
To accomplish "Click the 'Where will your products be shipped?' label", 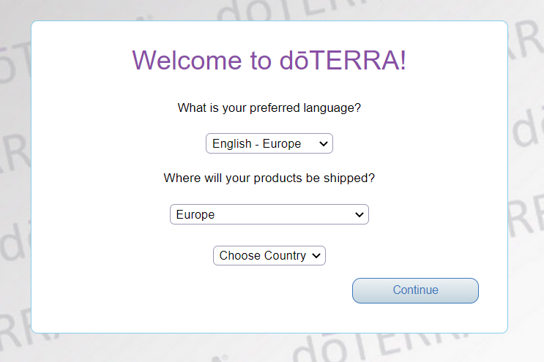I will click(269, 178).
